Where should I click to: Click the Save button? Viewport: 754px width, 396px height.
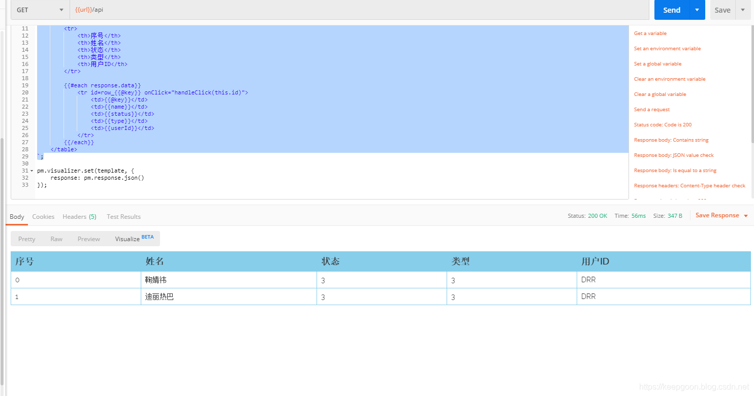[722, 10]
